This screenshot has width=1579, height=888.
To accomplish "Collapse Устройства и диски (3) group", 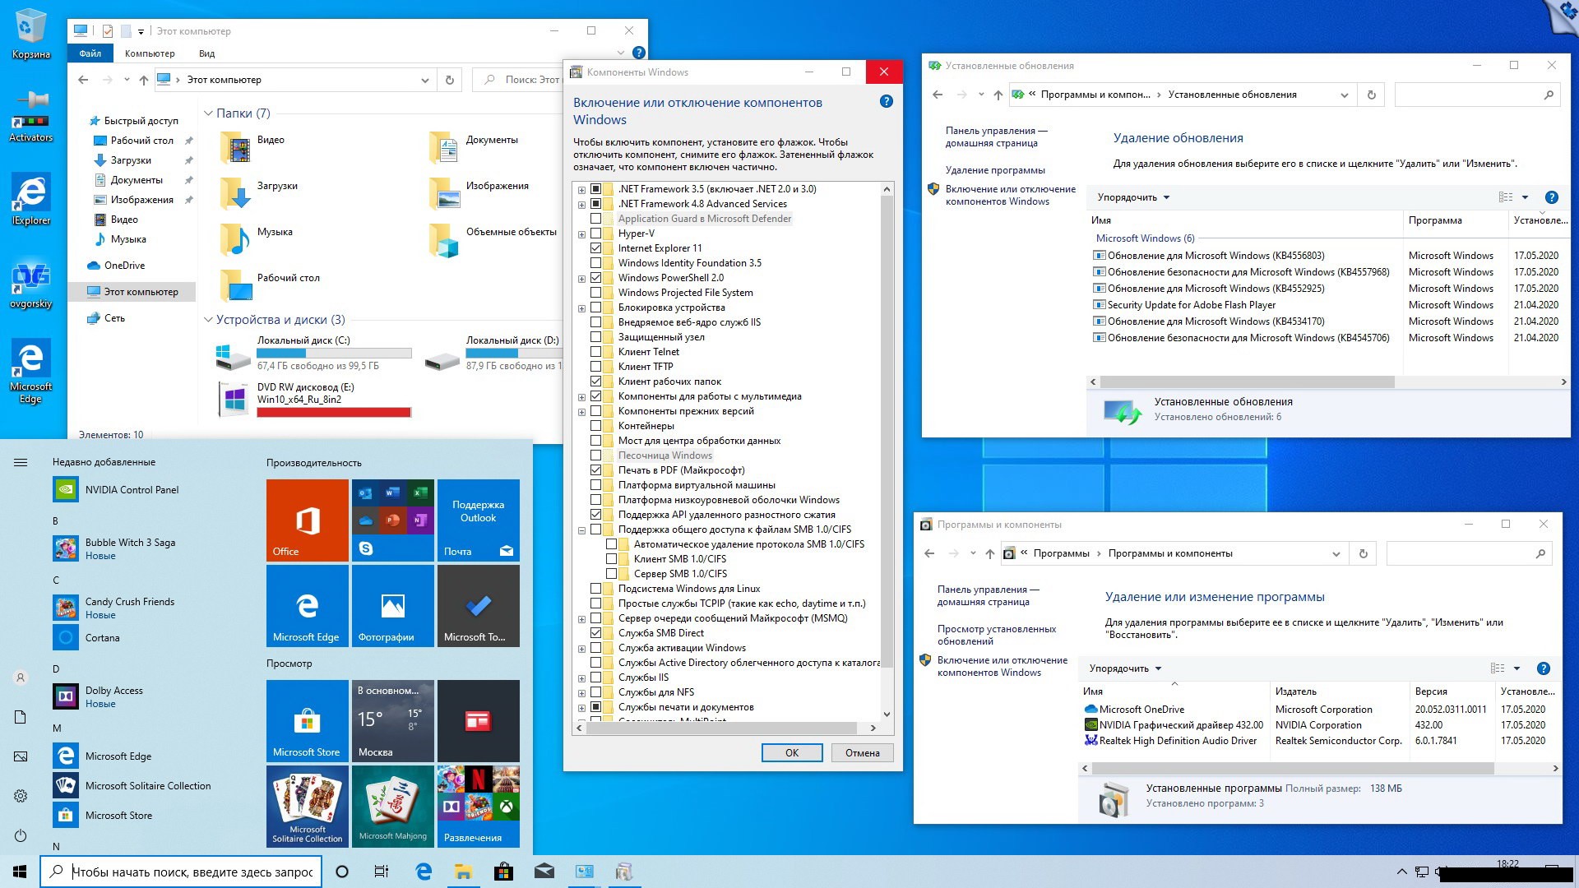I will click(x=208, y=320).
